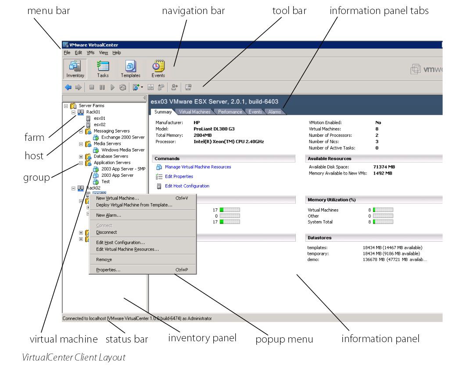Open the Tasks view
Image resolution: width=449 pixels, height=368 pixels.
tap(103, 69)
